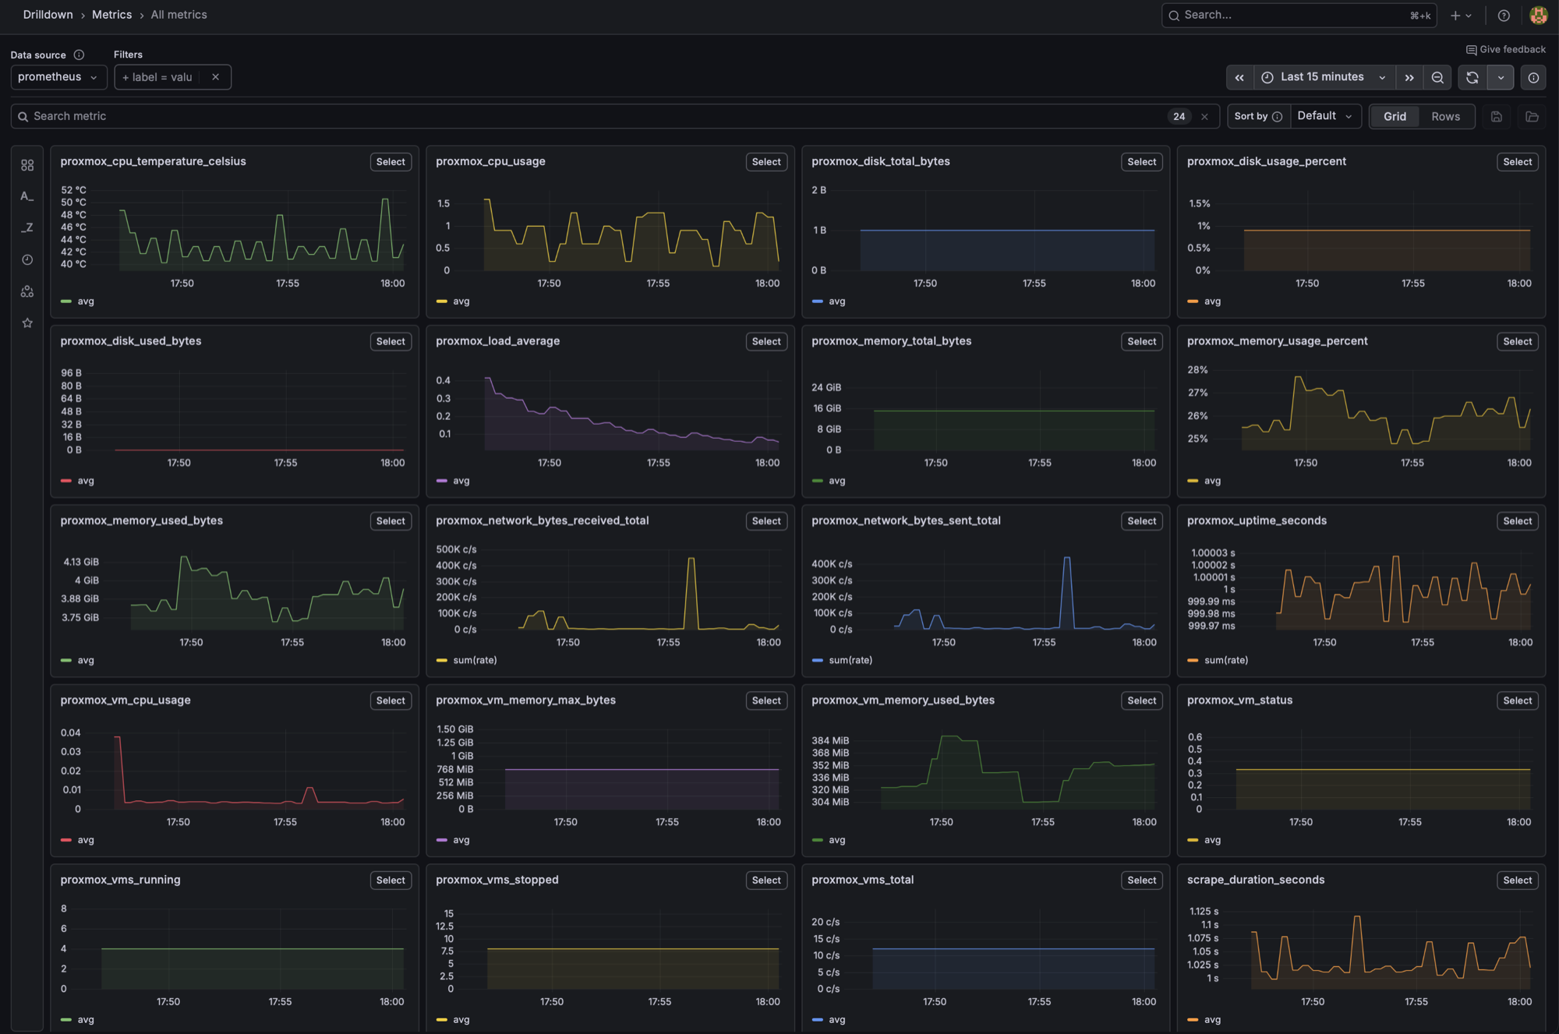Select the proxmox_disk_usage_percent metric
The image size is (1559, 1034).
1517,162
